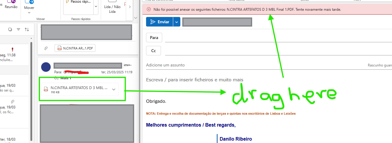Focus the Para address field

[278, 38]
